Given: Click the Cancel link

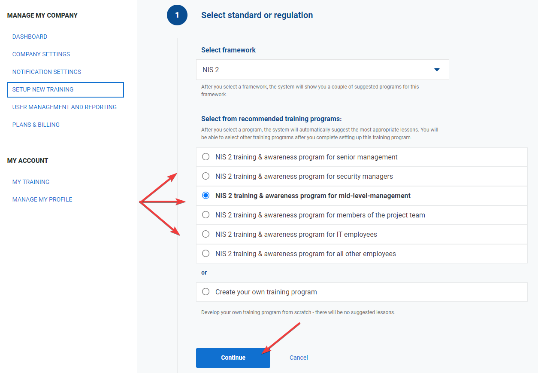Looking at the screenshot, I should (299, 358).
